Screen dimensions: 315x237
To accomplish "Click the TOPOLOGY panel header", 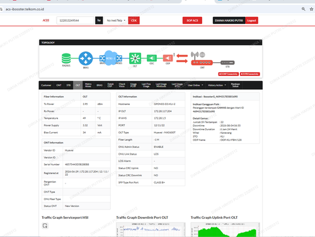I will tap(151, 43).
